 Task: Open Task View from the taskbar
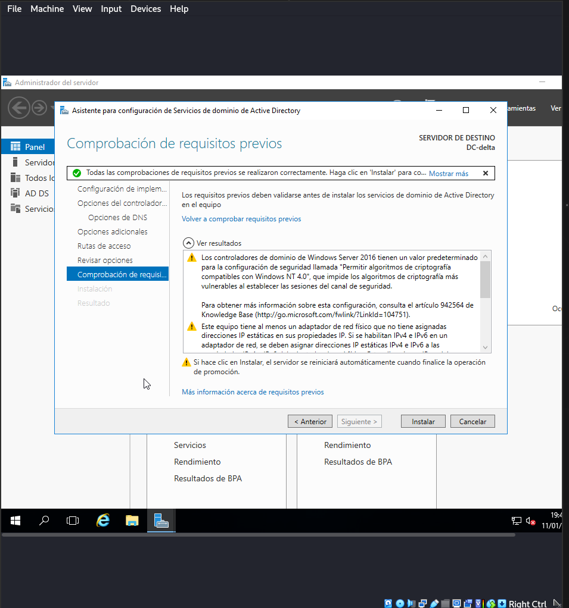73,521
